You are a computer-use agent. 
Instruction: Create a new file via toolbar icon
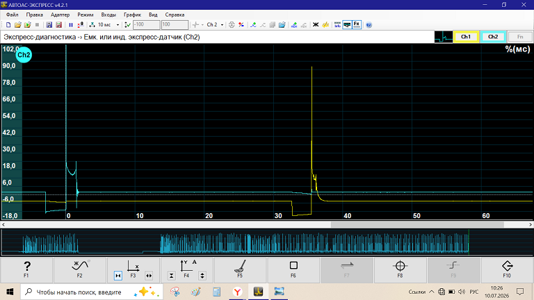[8, 25]
